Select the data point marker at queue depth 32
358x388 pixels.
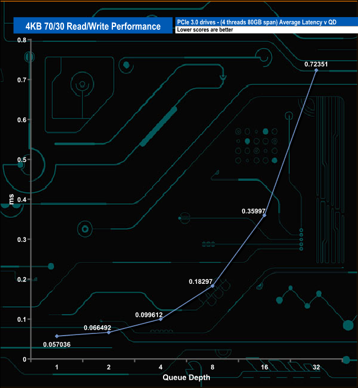pos(316,71)
